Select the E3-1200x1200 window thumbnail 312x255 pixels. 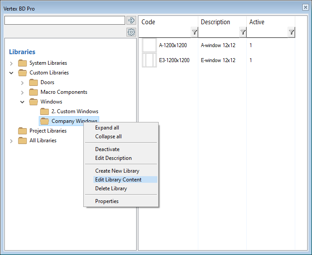pyautogui.click(x=149, y=60)
